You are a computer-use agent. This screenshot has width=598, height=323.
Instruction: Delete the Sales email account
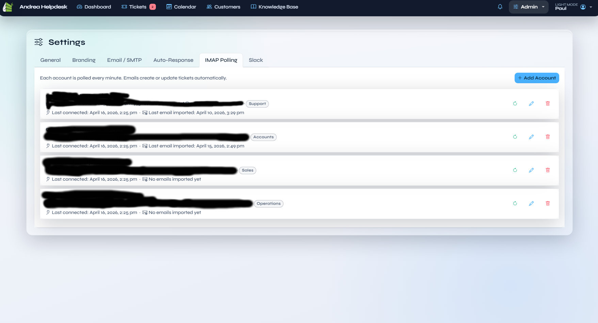click(548, 170)
